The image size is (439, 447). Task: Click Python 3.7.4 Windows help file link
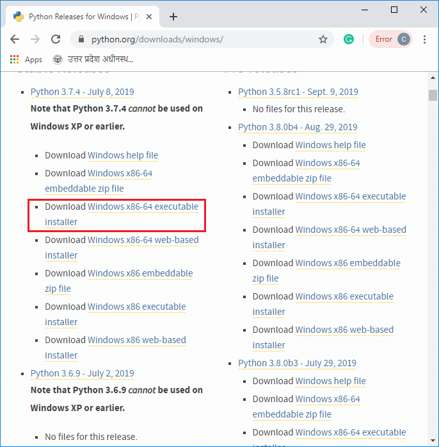(123, 155)
